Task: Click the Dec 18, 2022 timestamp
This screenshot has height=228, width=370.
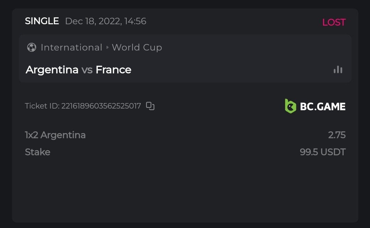Action: (106, 21)
